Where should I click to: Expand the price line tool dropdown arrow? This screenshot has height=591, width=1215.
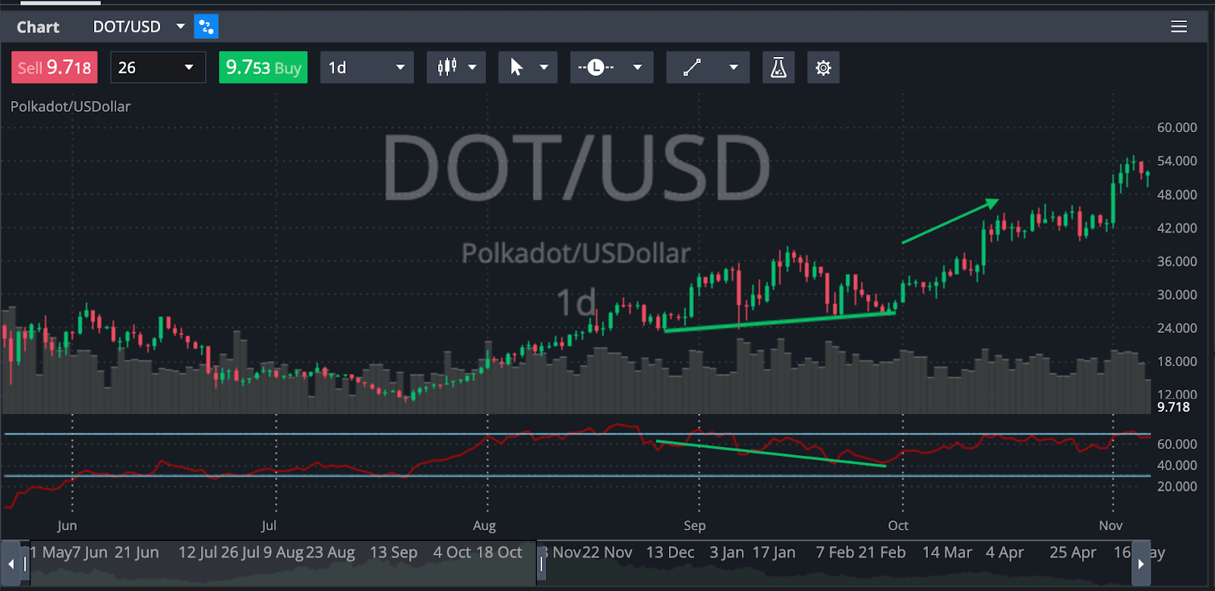coord(638,68)
